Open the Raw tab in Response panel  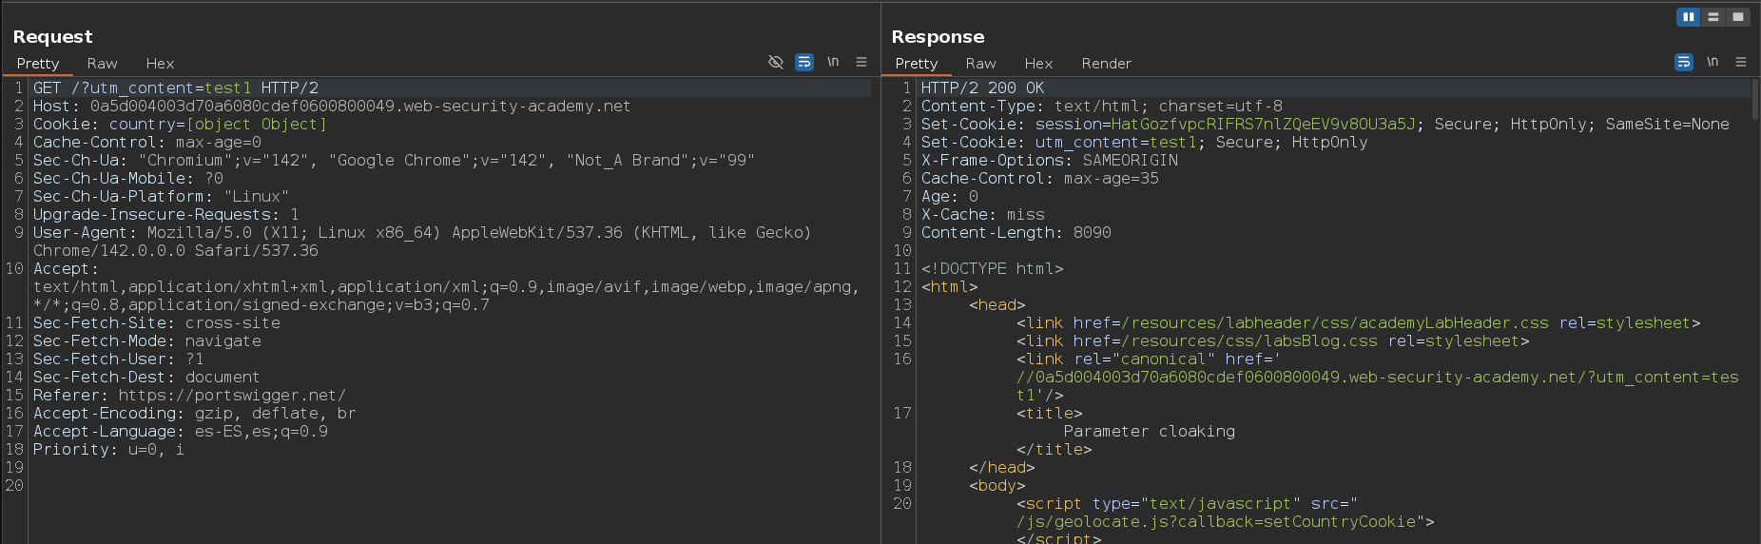(980, 64)
